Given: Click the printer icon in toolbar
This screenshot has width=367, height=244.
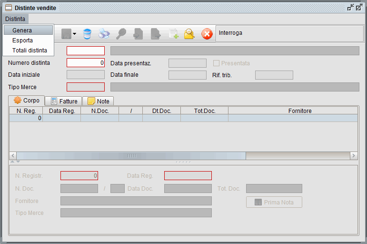Looking at the screenshot, I should point(104,34).
